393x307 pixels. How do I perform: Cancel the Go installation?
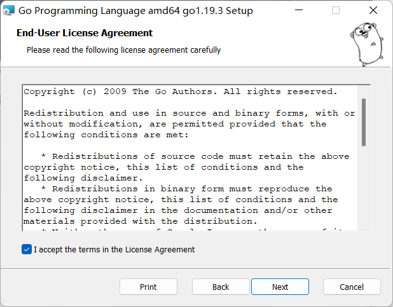coord(352,287)
